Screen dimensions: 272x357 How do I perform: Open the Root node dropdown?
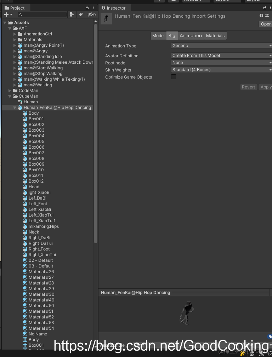221,63
